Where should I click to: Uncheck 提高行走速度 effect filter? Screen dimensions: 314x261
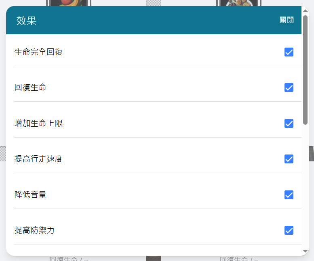pos(289,159)
